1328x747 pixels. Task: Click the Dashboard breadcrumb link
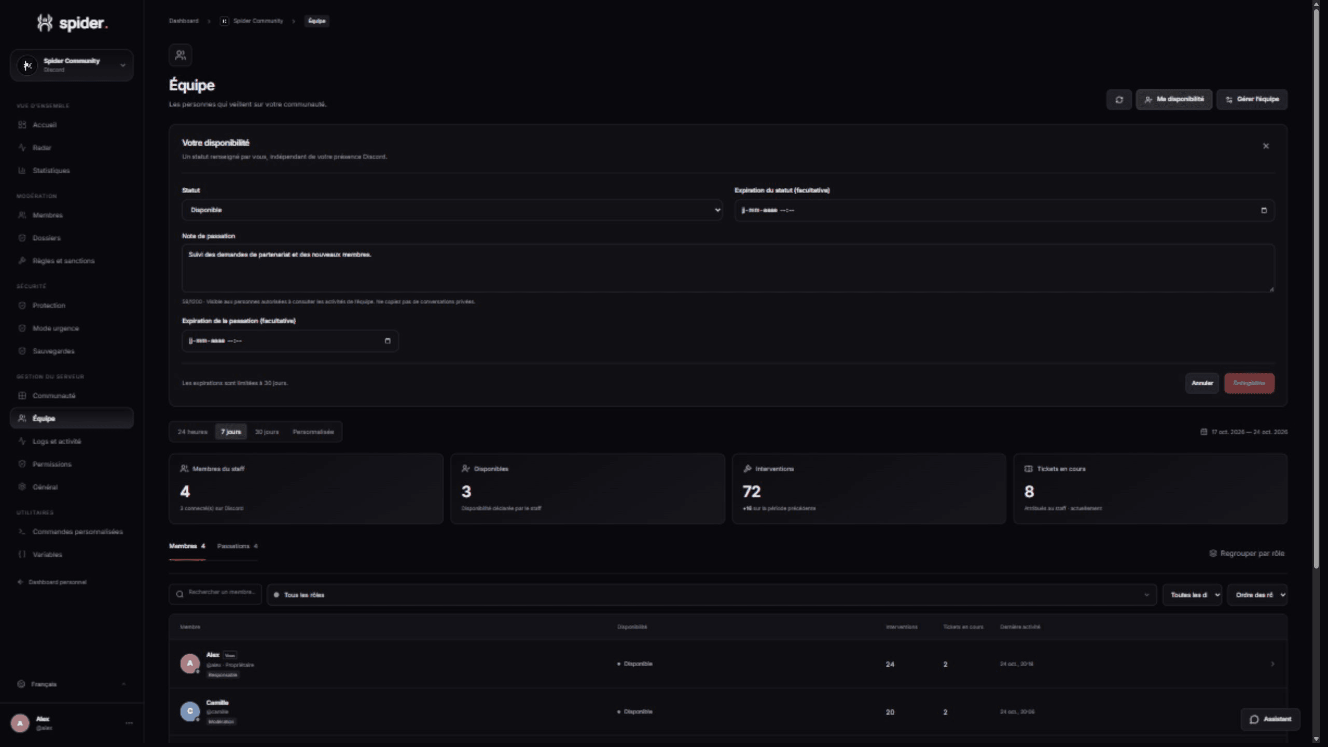pos(184,21)
